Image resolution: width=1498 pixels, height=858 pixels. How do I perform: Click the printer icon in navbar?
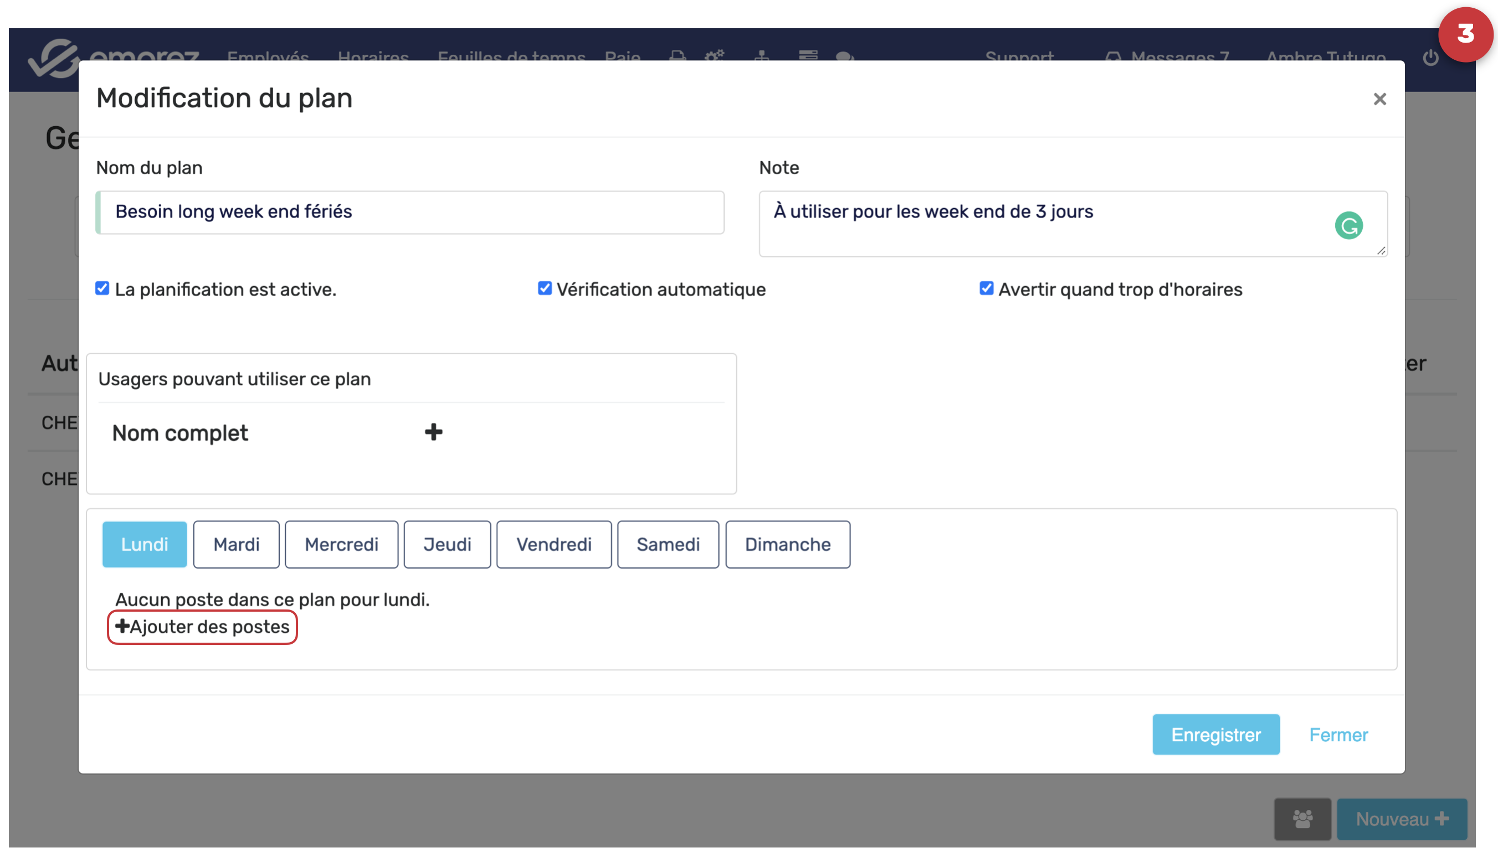point(678,56)
